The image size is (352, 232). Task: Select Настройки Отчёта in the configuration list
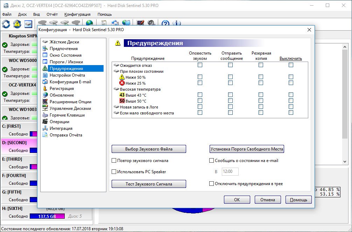[x=67, y=75]
